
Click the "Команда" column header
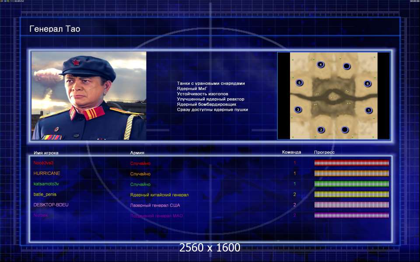(291, 152)
